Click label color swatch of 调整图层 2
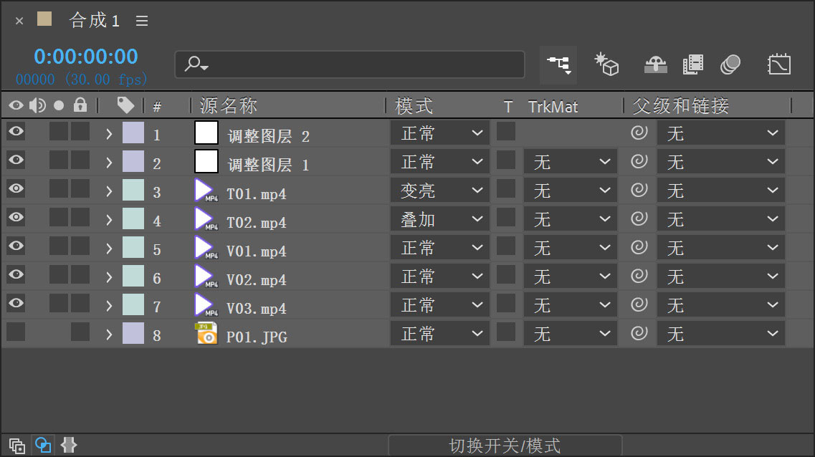Screen dimensions: 815x457 [x=133, y=133]
